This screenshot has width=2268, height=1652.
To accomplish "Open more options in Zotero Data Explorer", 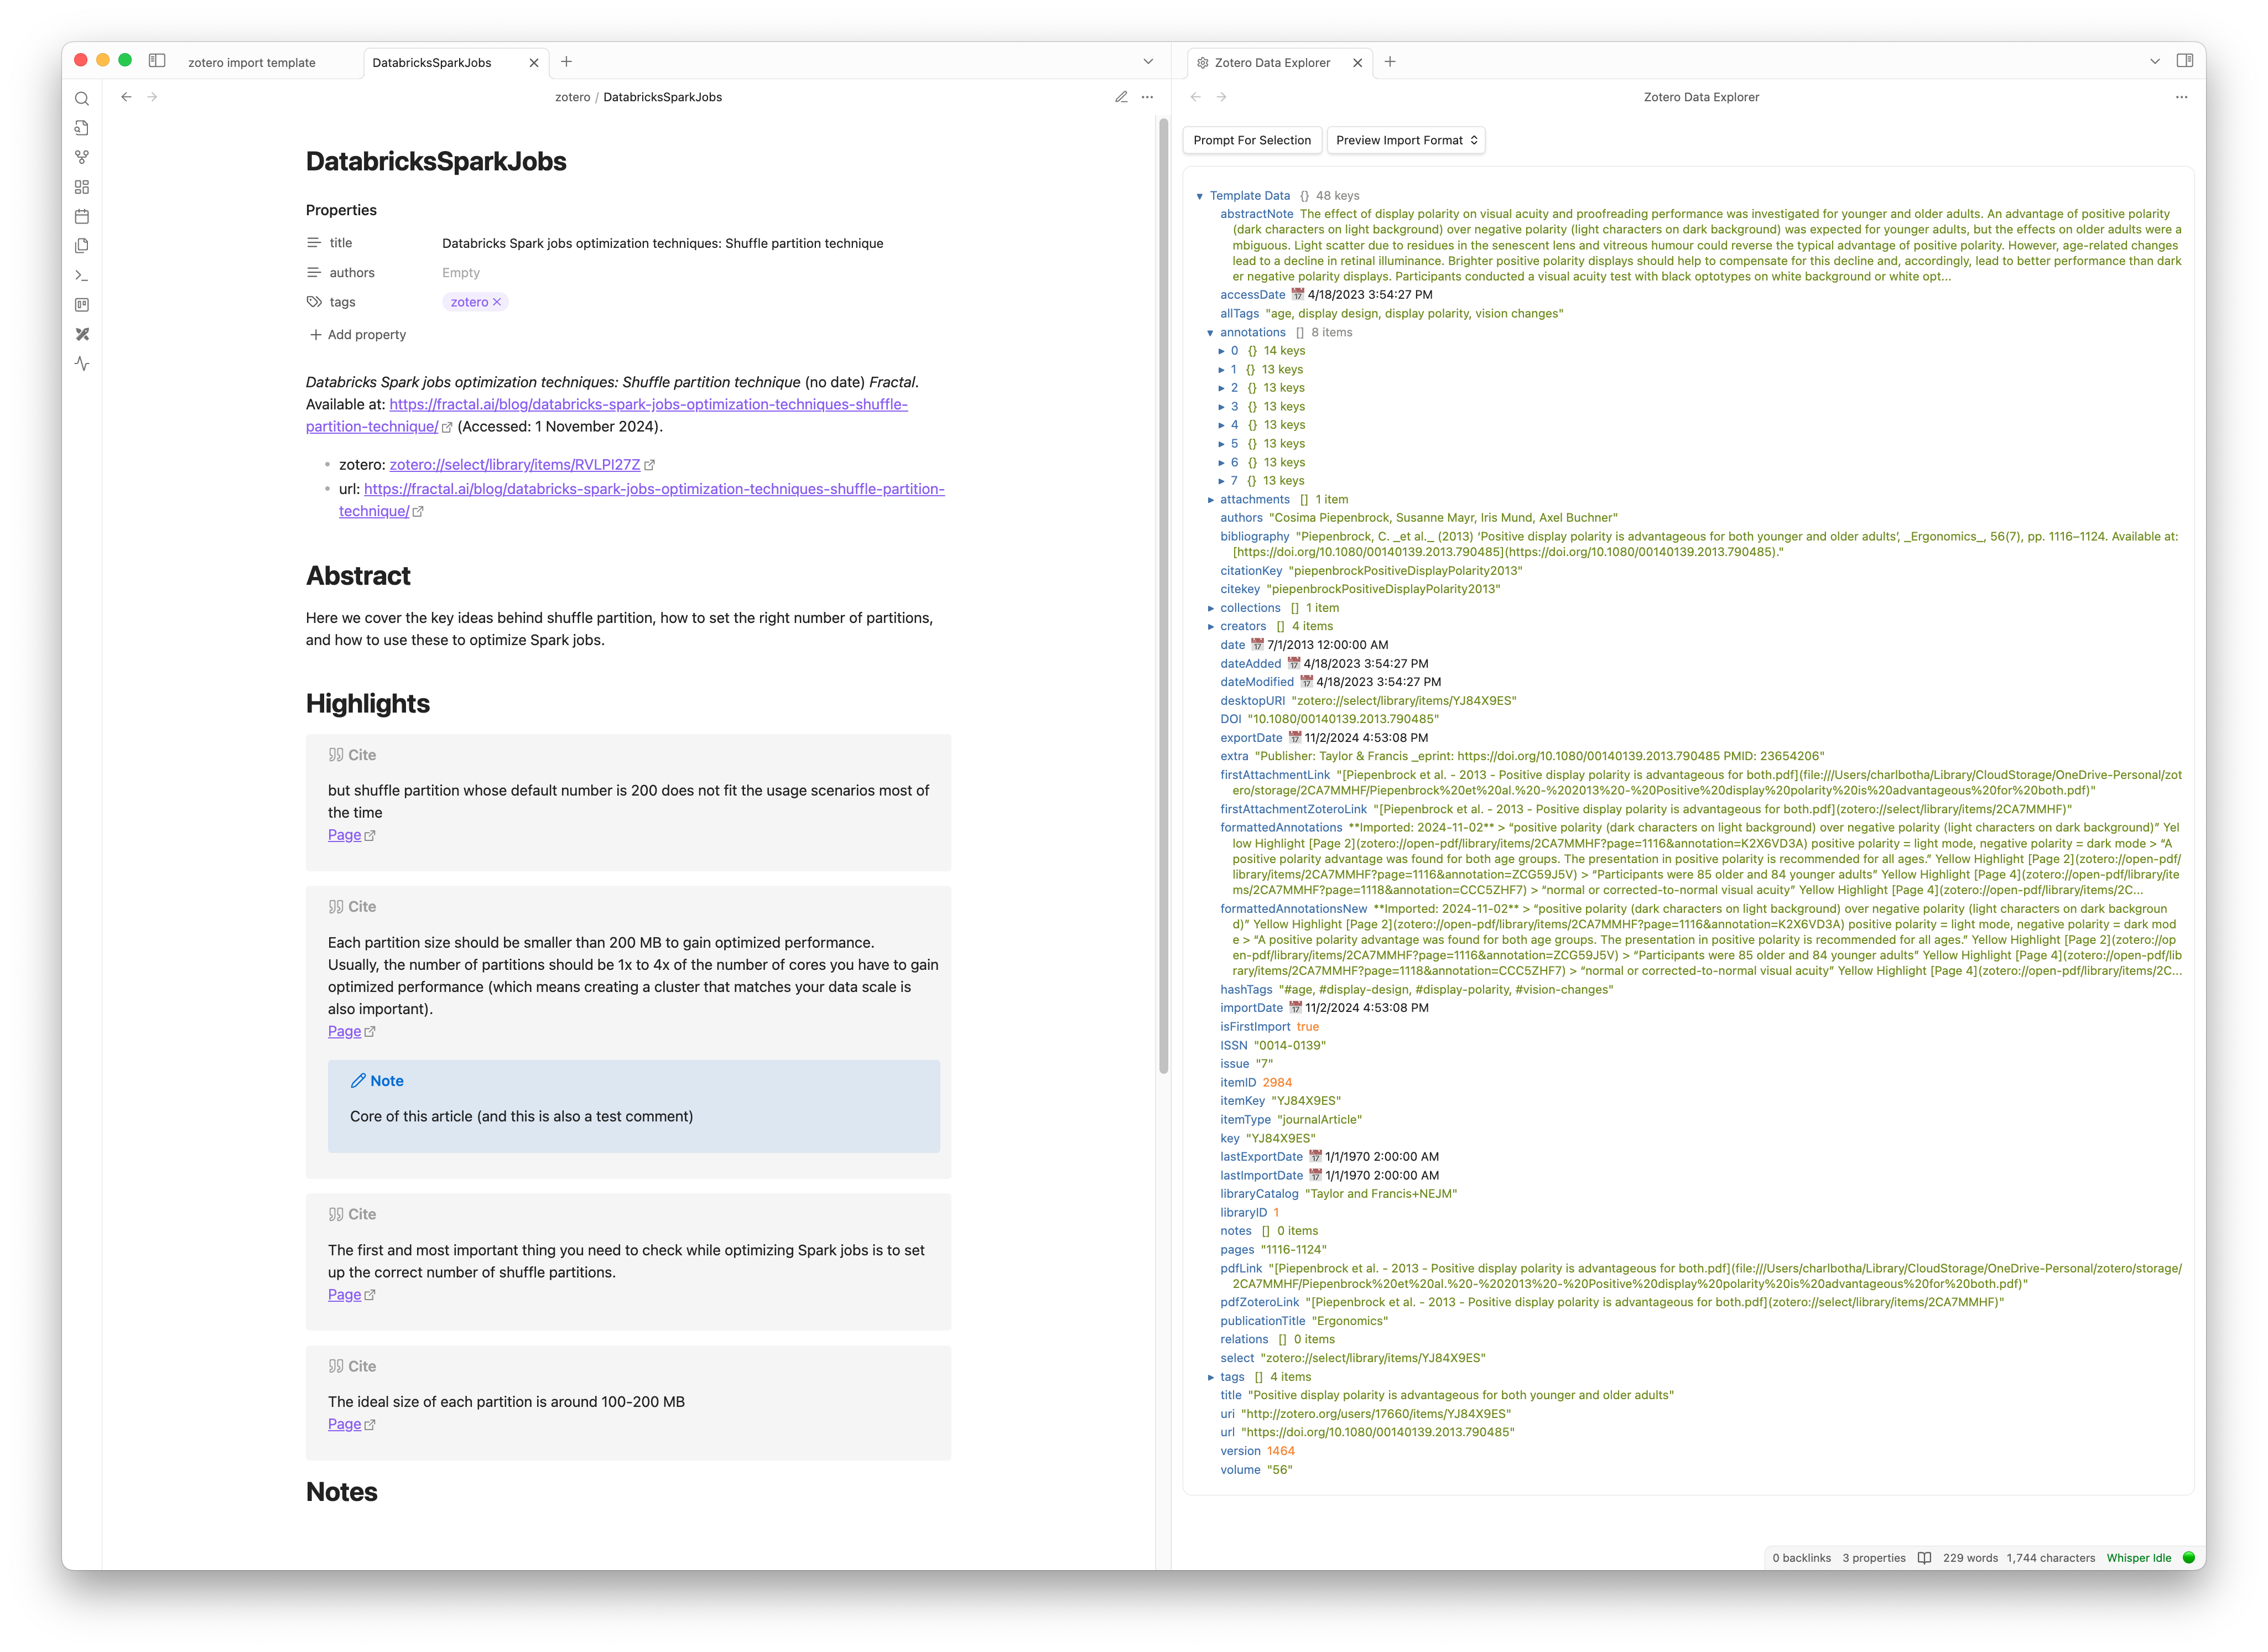I will 2181,97.
